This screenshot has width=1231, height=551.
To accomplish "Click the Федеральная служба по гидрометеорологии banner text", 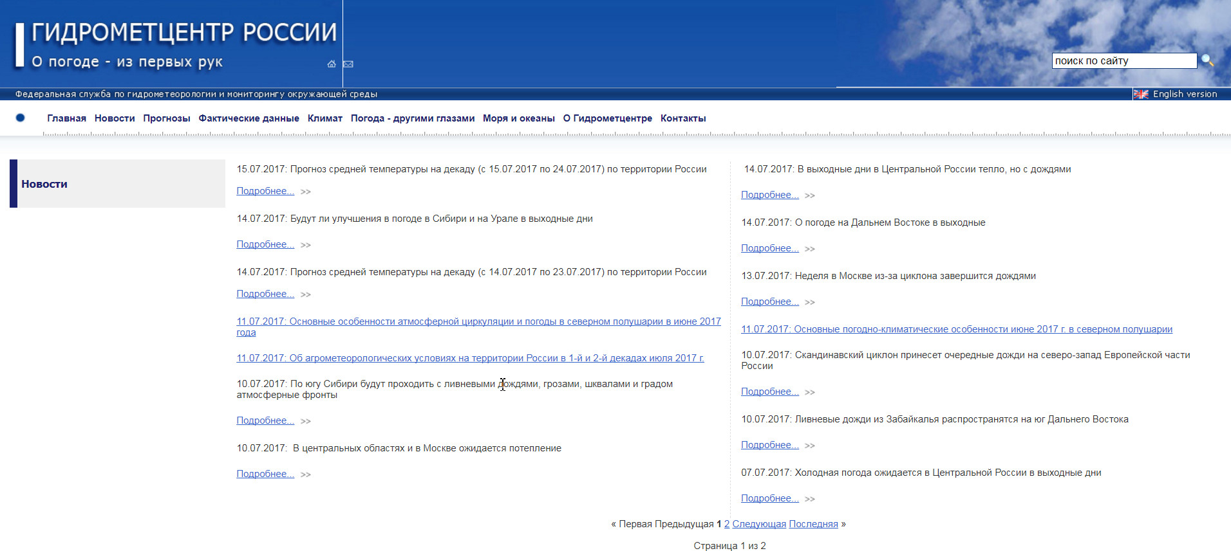I will (x=196, y=94).
